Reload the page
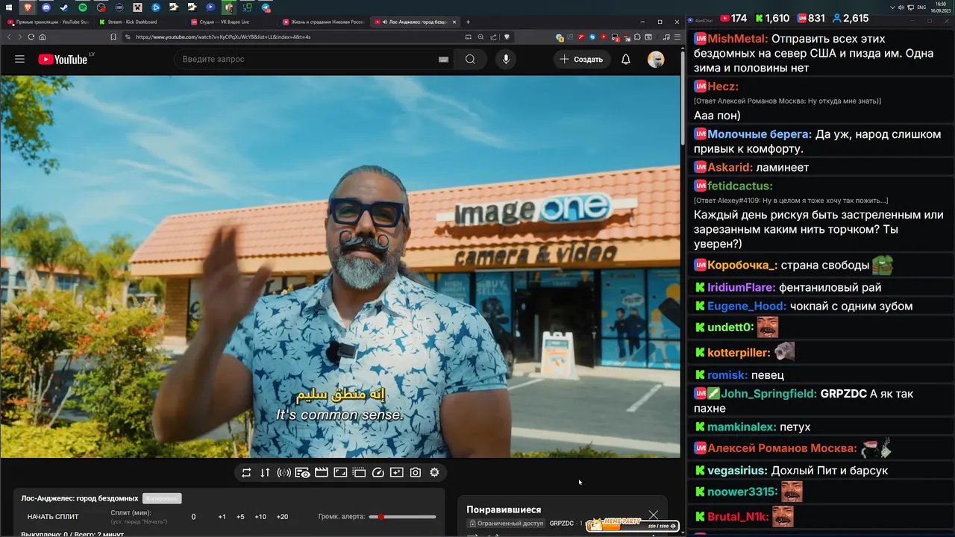 coord(31,37)
